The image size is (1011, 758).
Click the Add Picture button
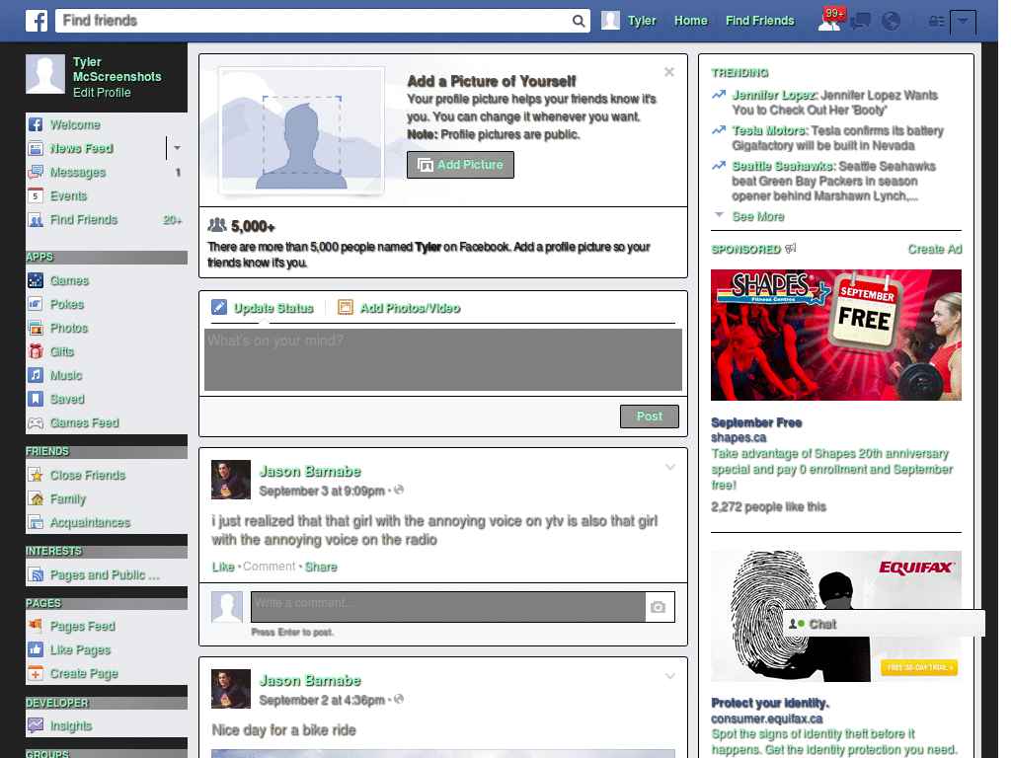coord(460,165)
